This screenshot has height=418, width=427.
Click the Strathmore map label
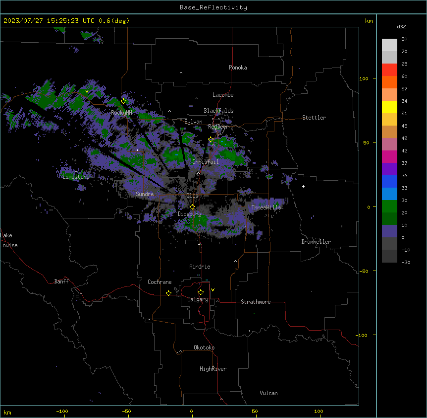[x=256, y=302]
